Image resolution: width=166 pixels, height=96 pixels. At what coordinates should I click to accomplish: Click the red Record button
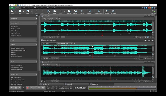(x=27, y=88)
